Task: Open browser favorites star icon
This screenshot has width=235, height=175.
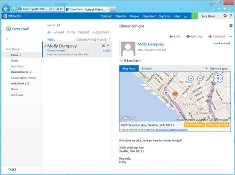Action: (224, 9)
